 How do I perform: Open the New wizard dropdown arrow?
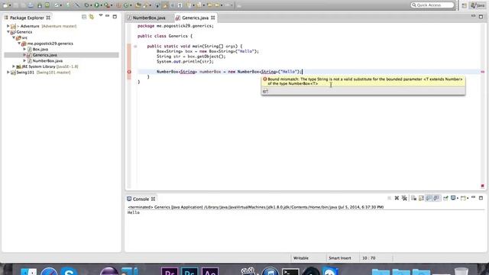coord(10,5)
